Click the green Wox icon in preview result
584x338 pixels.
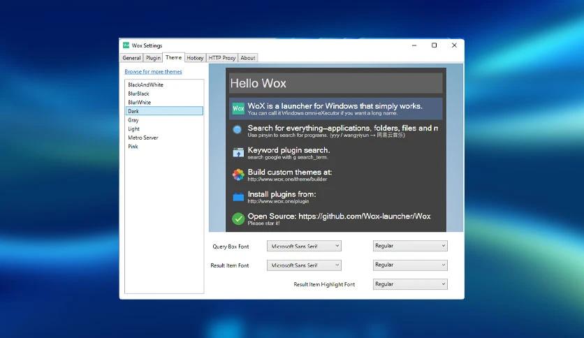point(238,108)
